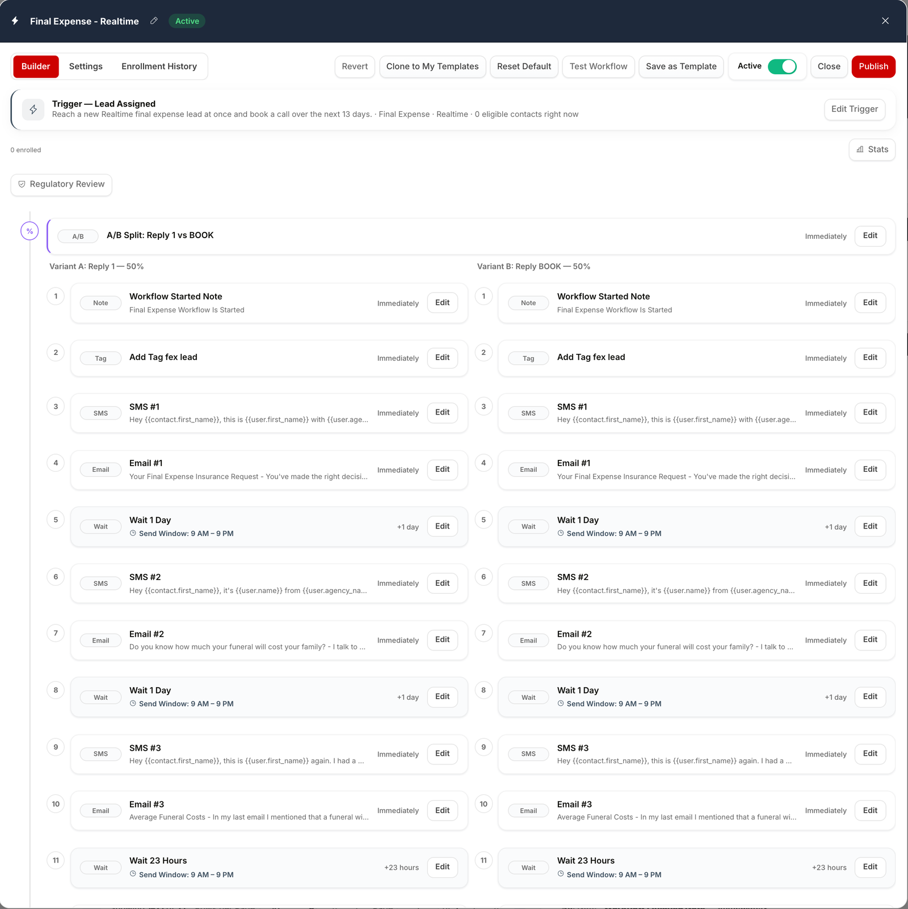Click the Revert button
908x909 pixels.
355,66
